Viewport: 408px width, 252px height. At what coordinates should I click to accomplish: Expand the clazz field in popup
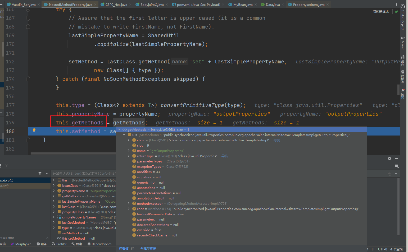coord(129,140)
